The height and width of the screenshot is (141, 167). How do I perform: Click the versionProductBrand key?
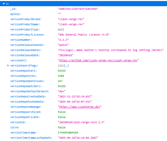click(x=26, y=19)
